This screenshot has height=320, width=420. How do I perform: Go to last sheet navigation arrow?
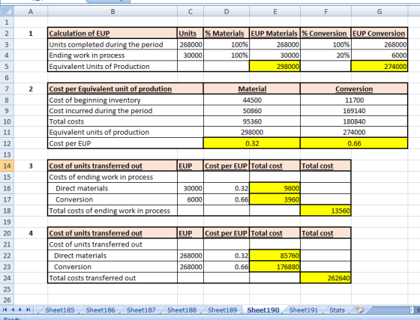(28, 310)
